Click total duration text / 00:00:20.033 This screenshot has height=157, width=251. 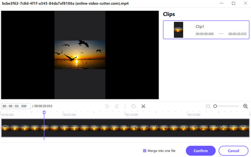[x=42, y=106]
